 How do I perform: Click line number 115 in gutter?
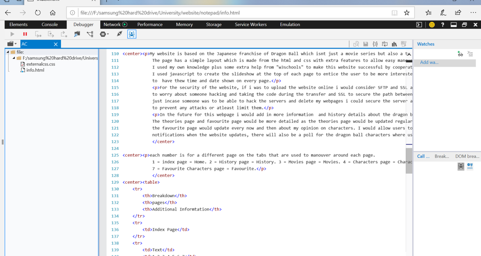[115, 88]
